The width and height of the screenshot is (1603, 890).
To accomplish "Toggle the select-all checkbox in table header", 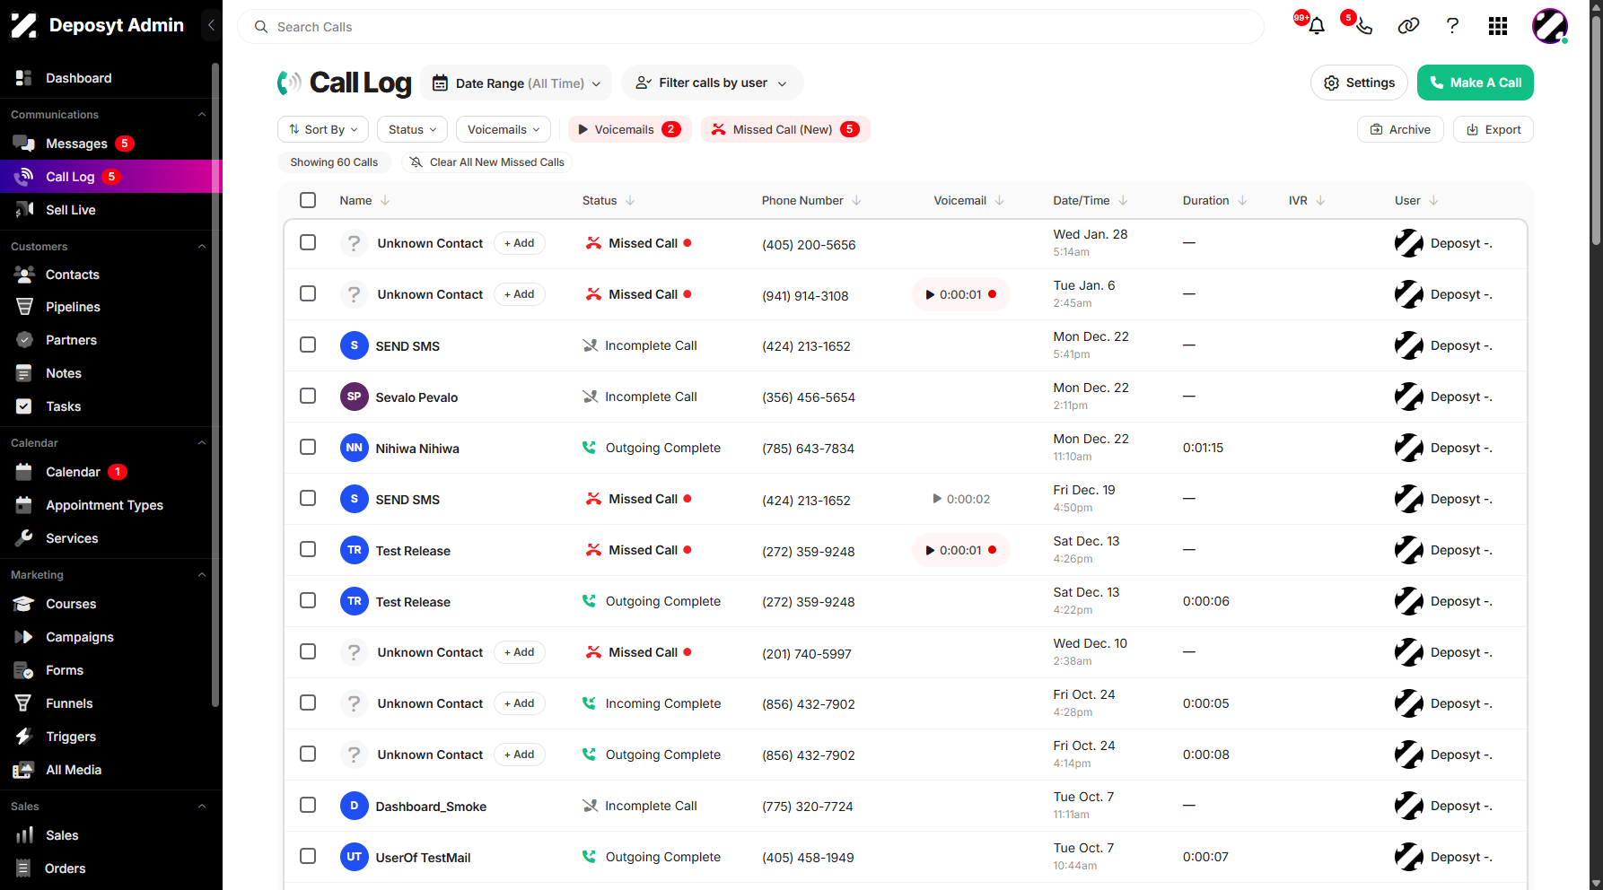I will pyautogui.click(x=308, y=200).
